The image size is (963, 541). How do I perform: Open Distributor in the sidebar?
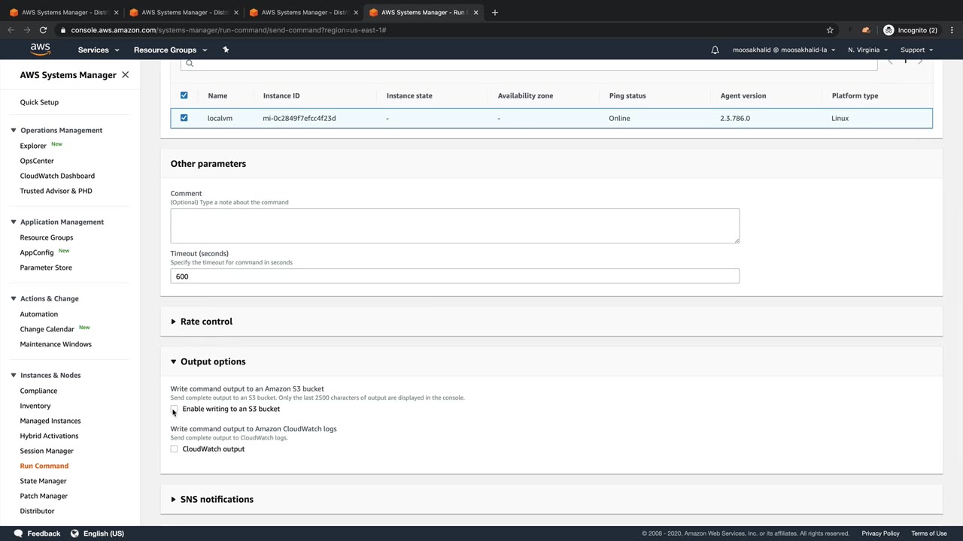tap(37, 511)
